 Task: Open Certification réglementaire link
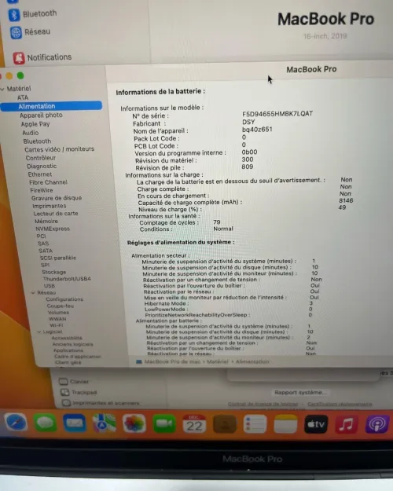(x=340, y=404)
